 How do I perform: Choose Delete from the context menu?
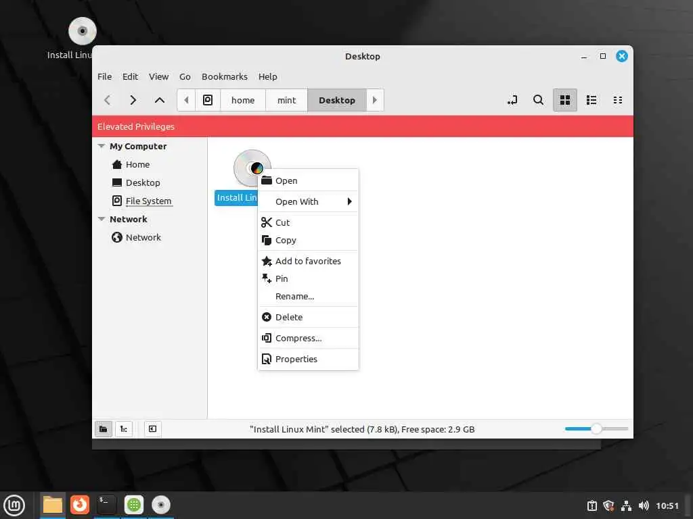tap(308, 317)
